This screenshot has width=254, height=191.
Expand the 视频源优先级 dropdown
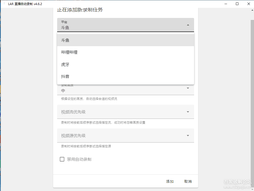click(126, 135)
